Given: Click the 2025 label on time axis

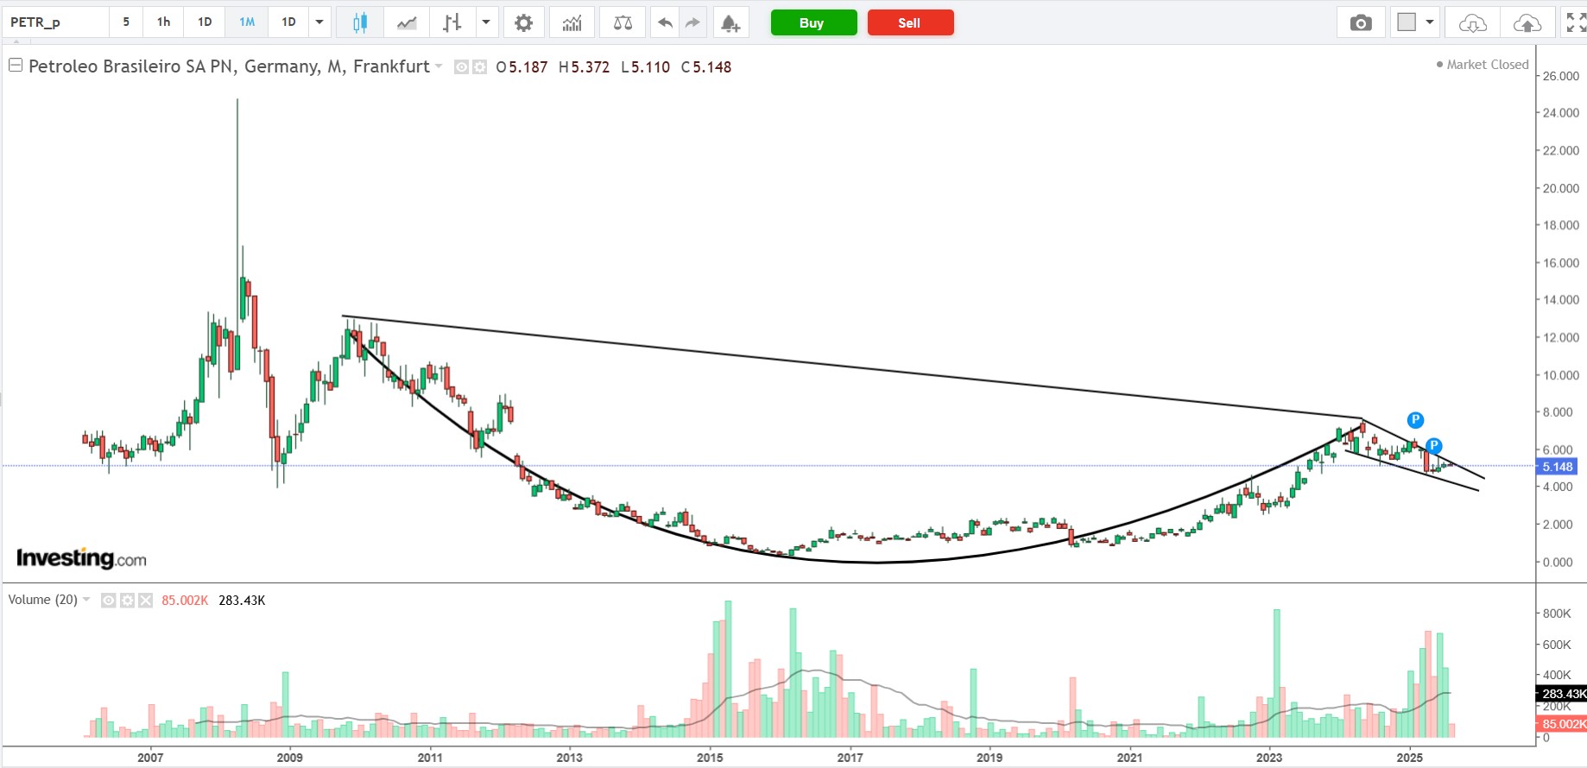Looking at the screenshot, I should [1409, 758].
